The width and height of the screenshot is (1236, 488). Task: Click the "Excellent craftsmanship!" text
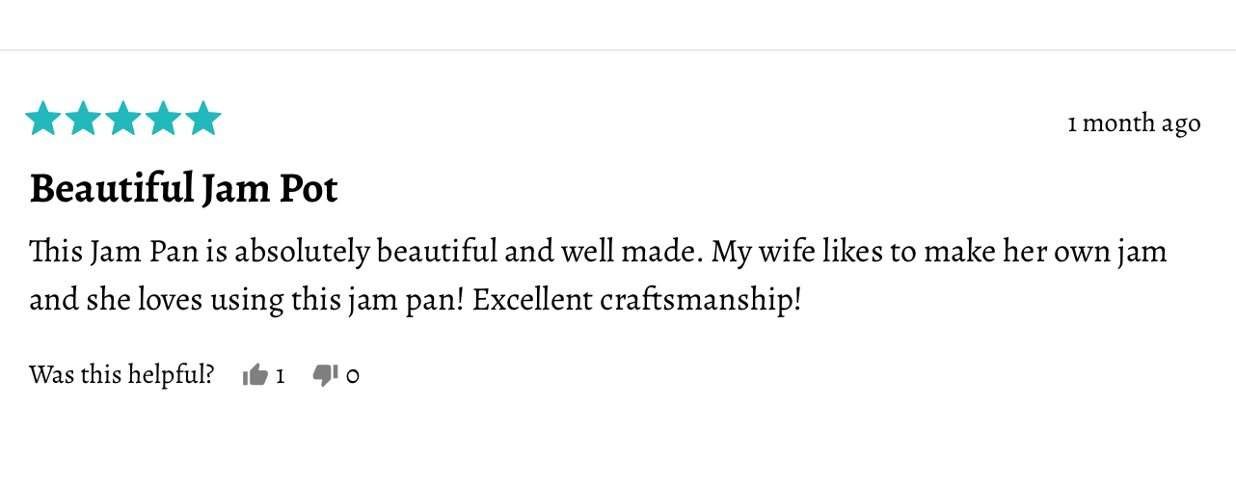tap(636, 300)
